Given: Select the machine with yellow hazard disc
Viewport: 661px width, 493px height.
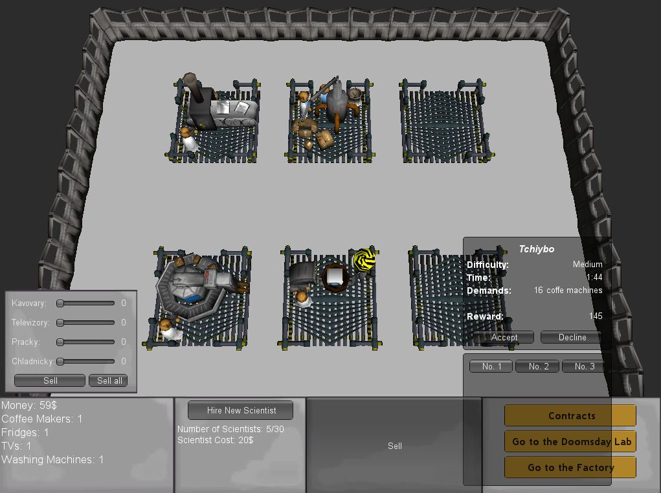Looking at the screenshot, I should 330,297.
